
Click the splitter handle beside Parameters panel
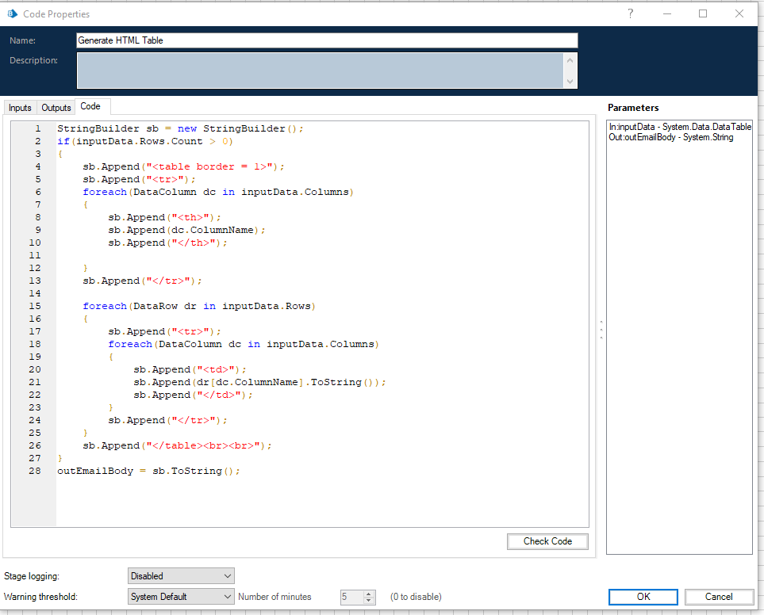point(601,330)
